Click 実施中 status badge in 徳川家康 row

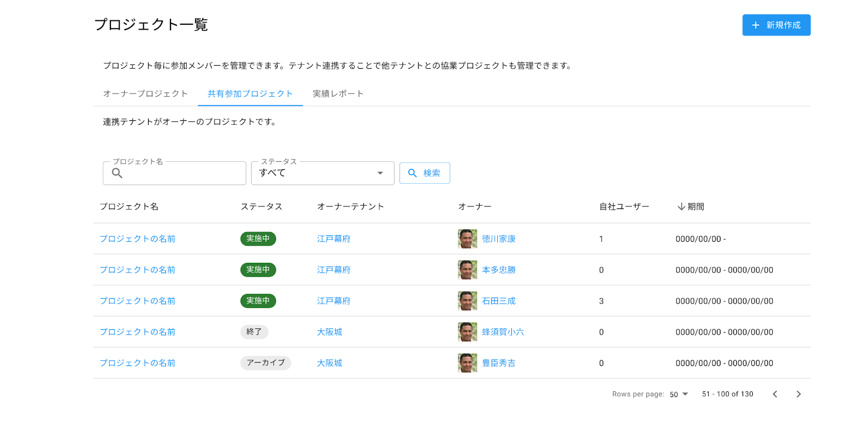[x=258, y=239]
